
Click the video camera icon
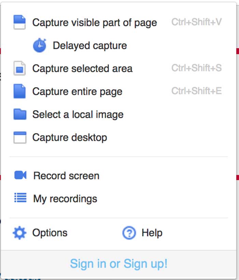pos(20,175)
